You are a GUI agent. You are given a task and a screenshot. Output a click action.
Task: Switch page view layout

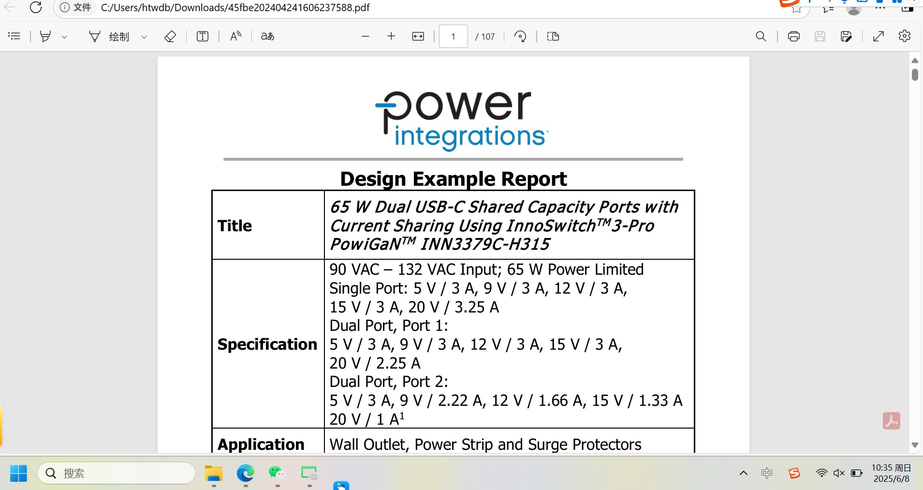click(553, 36)
